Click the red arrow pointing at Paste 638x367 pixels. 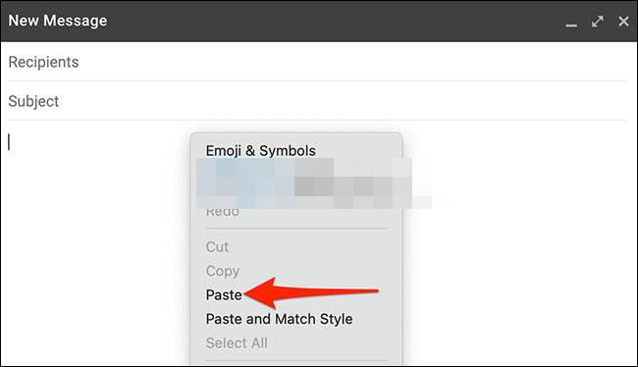tap(311, 292)
